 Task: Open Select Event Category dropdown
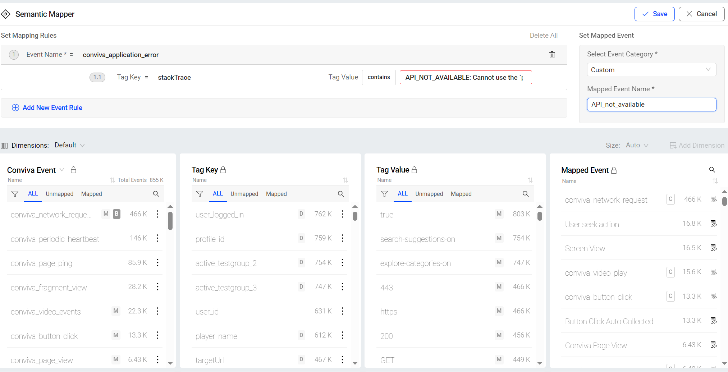click(x=651, y=70)
